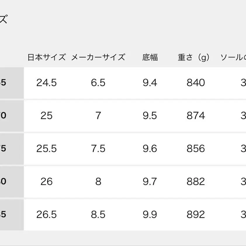Click the sole width 9.4 value
This screenshot has height=246, width=246.
[x=150, y=83]
